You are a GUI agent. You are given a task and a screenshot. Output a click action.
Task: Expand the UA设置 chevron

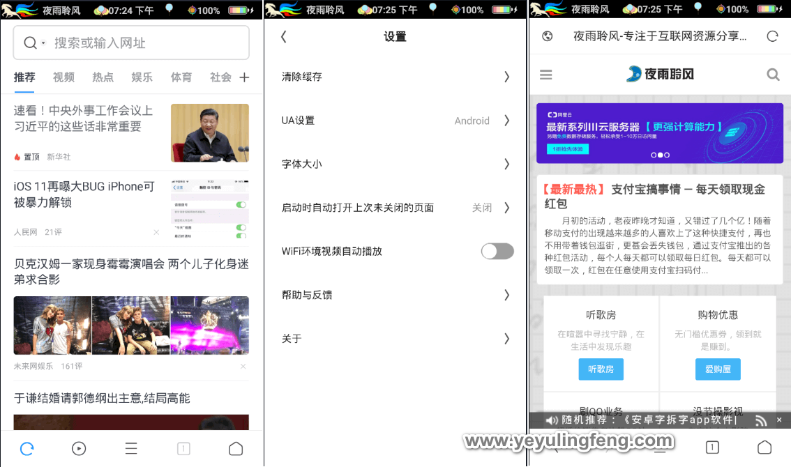pos(507,121)
